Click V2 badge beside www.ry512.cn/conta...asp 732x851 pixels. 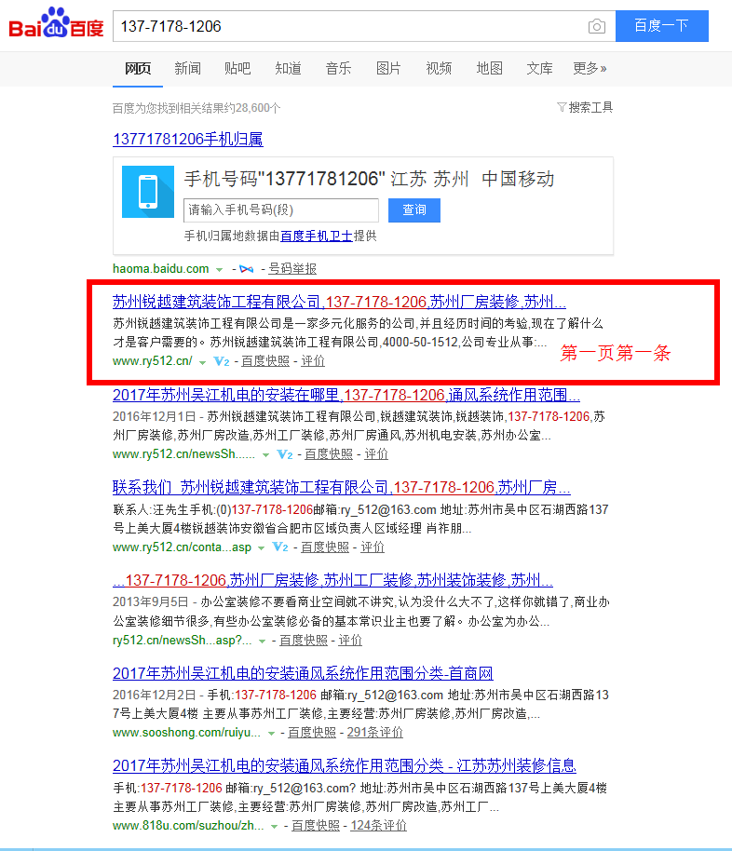(x=280, y=547)
